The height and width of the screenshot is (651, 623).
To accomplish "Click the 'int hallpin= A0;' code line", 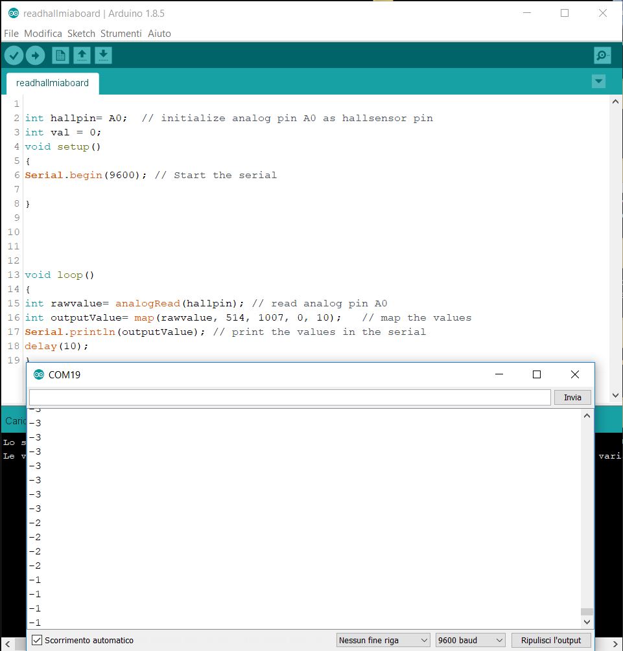I will pos(229,119).
